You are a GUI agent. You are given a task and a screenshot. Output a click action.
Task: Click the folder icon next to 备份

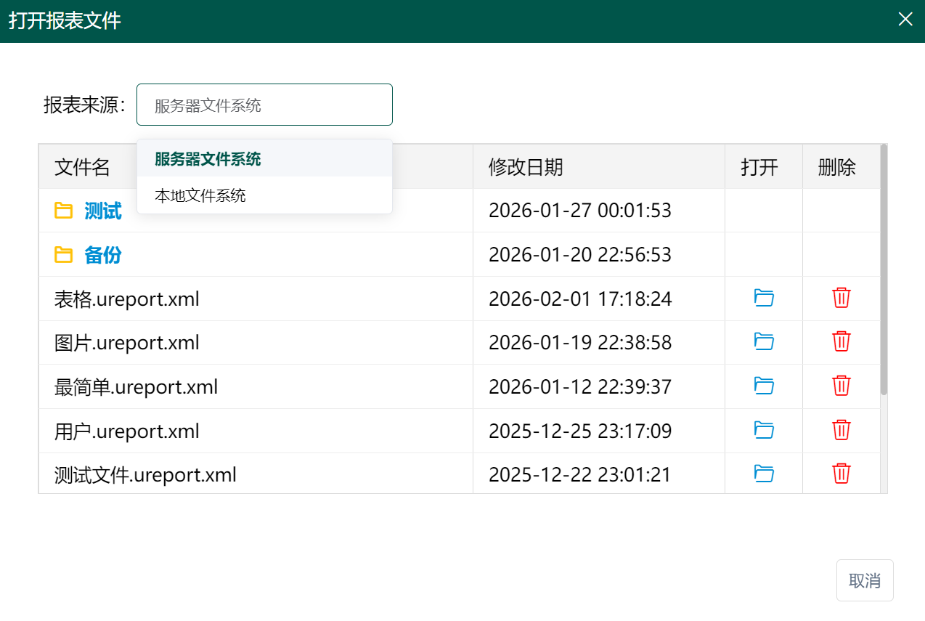pos(63,254)
